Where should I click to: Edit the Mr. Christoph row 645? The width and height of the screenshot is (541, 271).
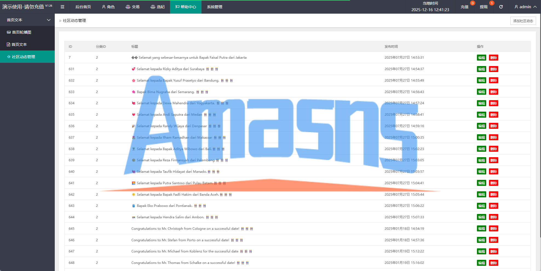[x=482, y=229]
